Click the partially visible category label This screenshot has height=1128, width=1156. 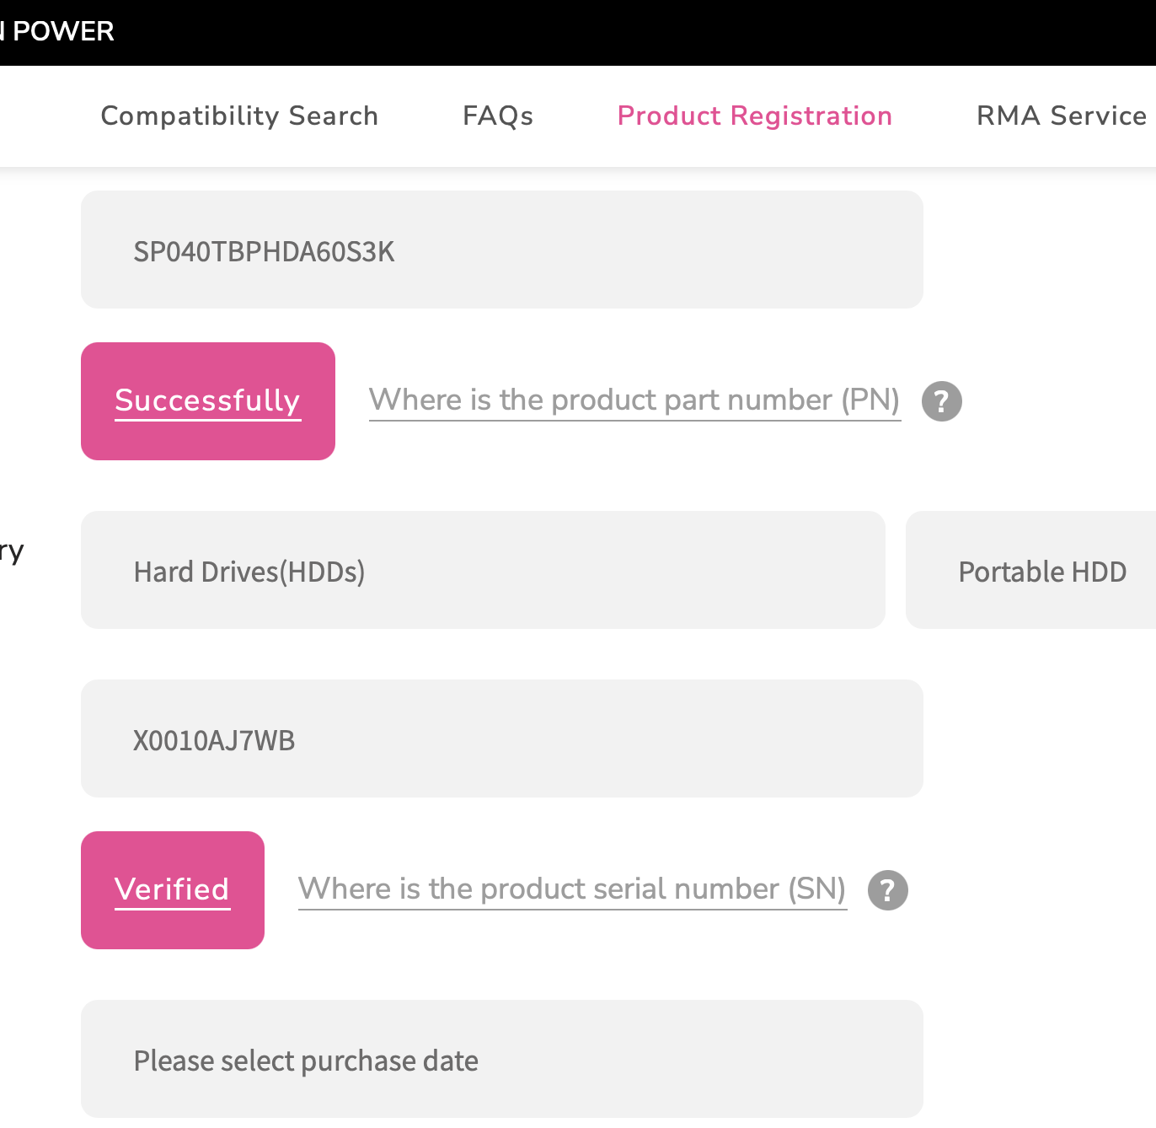[x=12, y=551]
